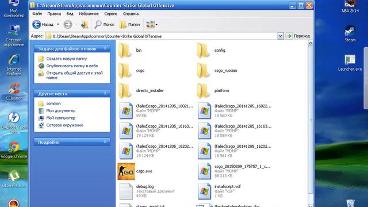Open the Сервис menu
This screenshot has width=368, height=207.
110,14
